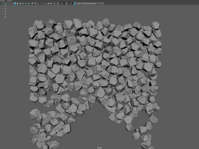Toggle the Field Chart icon
The width and height of the screenshot is (199, 149).
[x=3, y=3]
